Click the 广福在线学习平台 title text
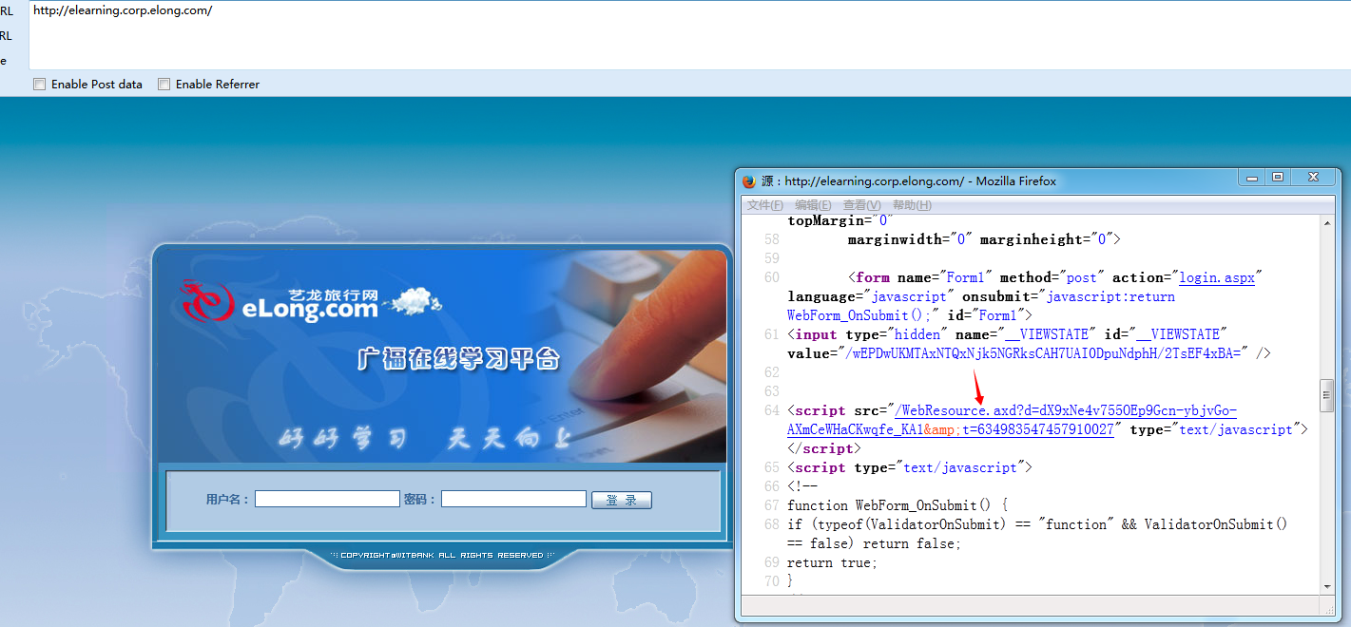The width and height of the screenshot is (1351, 627). (x=459, y=359)
